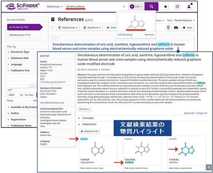
Task: Open saved items star icon
Action: click(x=166, y=6)
